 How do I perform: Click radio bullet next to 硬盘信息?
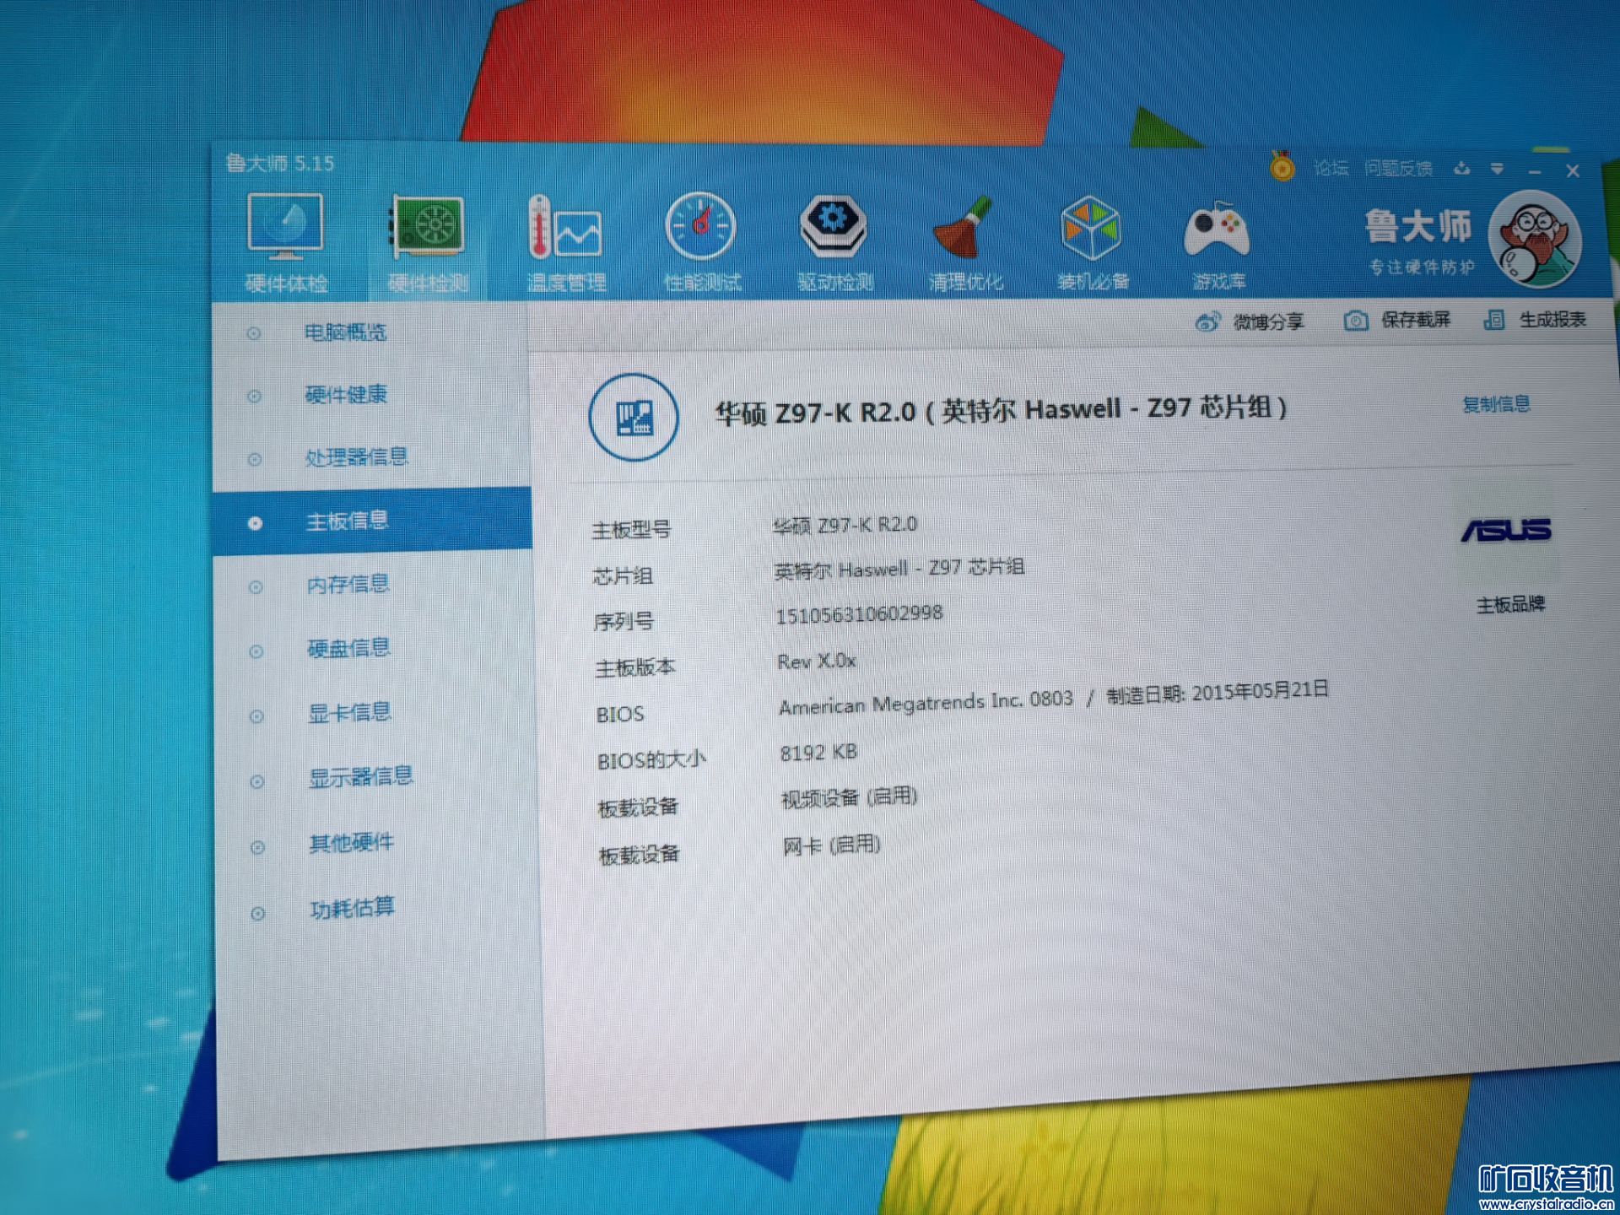coord(256,651)
